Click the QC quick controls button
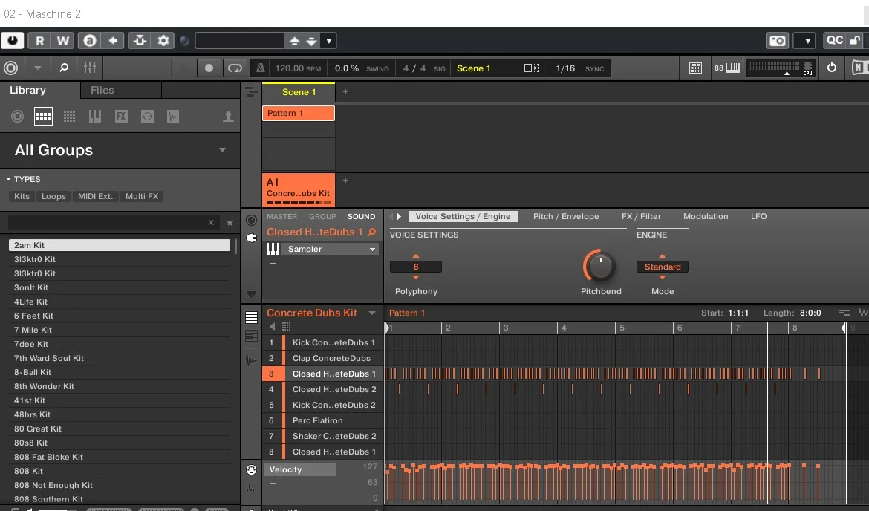This screenshot has width=869, height=511. click(x=835, y=40)
